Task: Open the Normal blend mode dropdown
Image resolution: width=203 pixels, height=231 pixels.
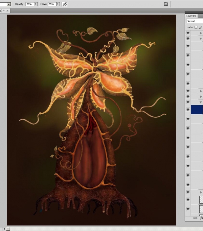Action: click(x=195, y=21)
